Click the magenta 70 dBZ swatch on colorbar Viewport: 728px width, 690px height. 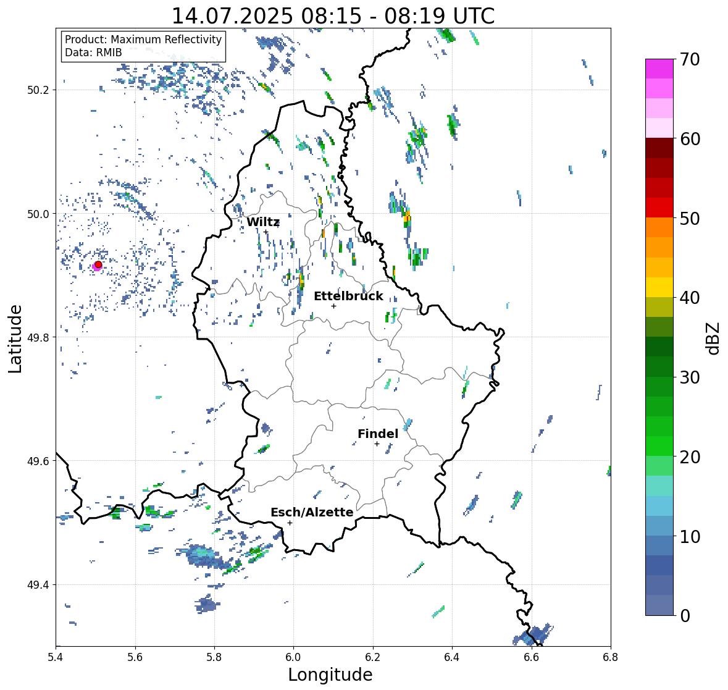[659, 69]
